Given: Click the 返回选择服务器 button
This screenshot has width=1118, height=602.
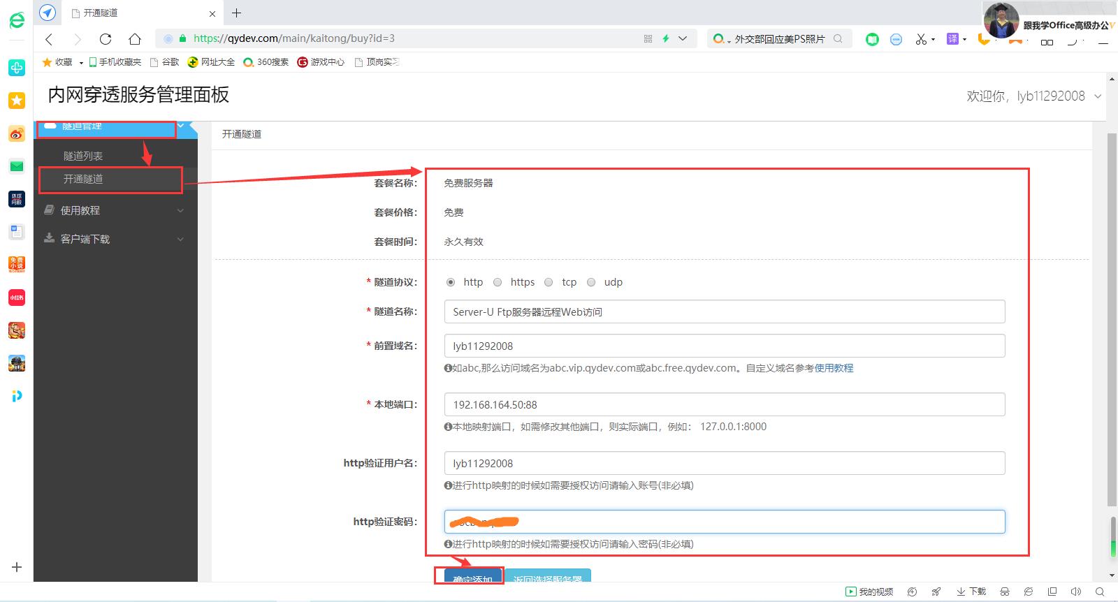Looking at the screenshot, I should (x=548, y=576).
